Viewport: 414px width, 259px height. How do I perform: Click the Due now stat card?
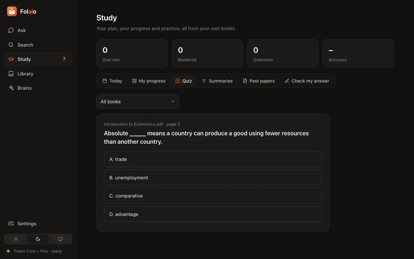(x=132, y=53)
